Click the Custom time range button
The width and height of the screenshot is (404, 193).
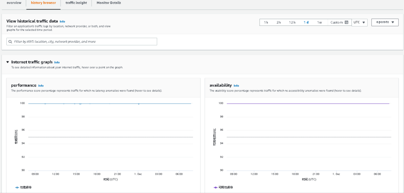pyautogui.click(x=337, y=22)
